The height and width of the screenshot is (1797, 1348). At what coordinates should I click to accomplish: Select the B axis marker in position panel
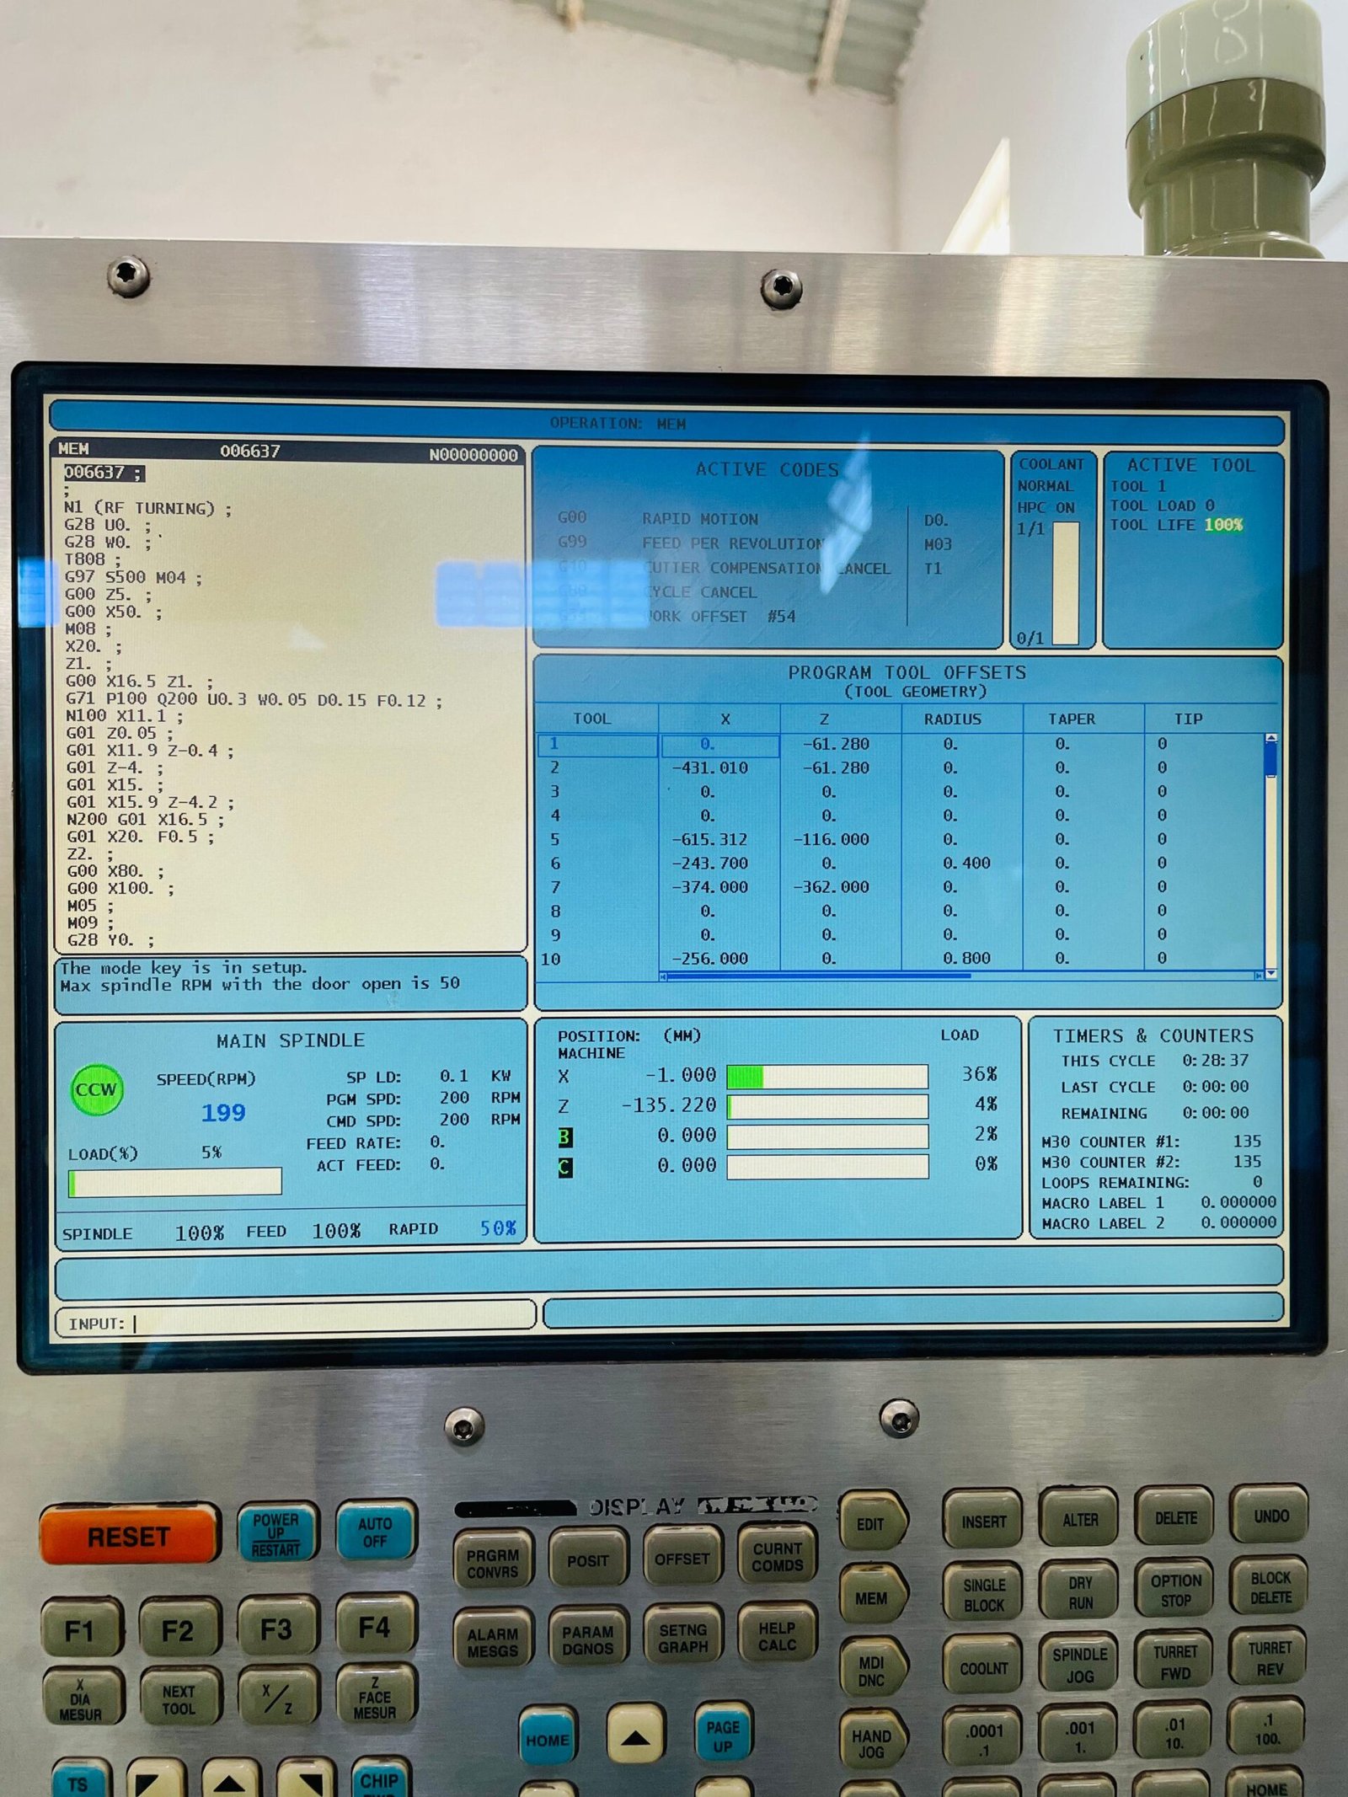point(564,1137)
